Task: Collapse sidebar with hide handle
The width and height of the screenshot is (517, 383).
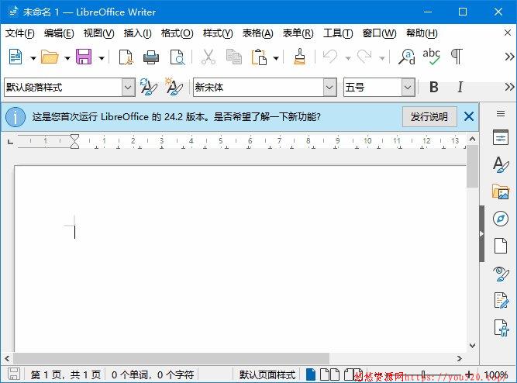Action: tap(481, 234)
